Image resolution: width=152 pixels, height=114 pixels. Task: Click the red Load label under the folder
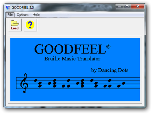(x=15, y=28)
